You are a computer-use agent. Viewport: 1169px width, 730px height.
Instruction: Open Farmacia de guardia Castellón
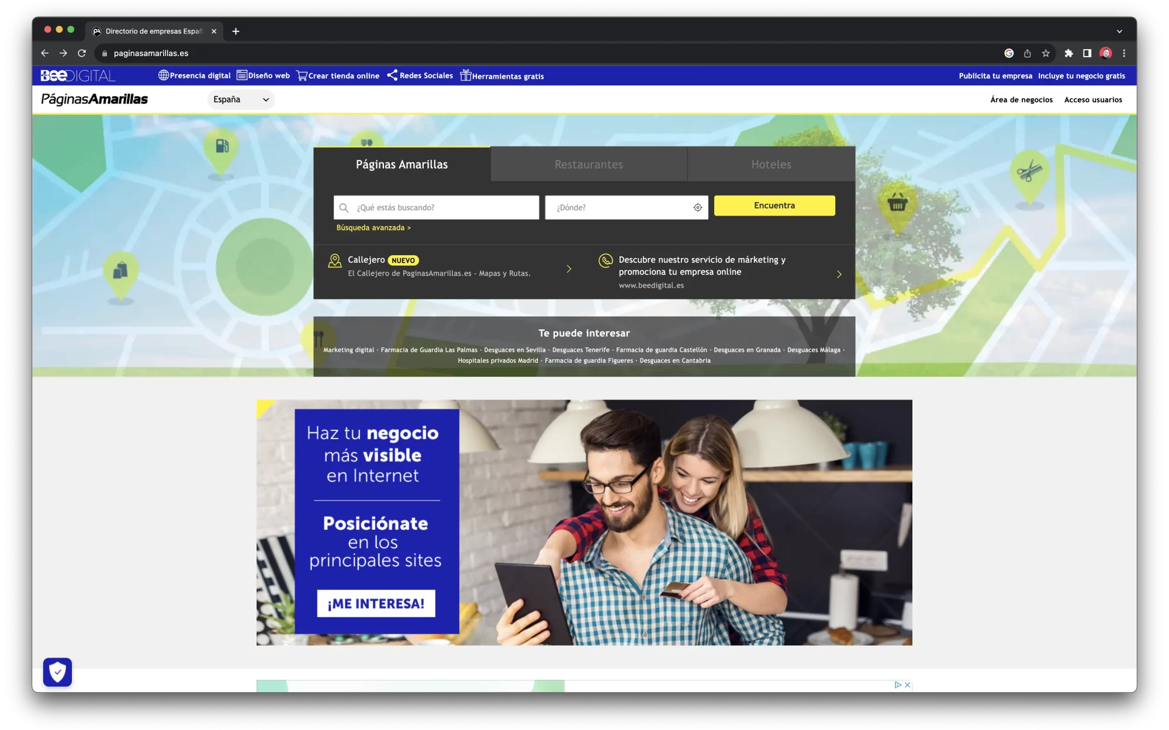click(661, 350)
